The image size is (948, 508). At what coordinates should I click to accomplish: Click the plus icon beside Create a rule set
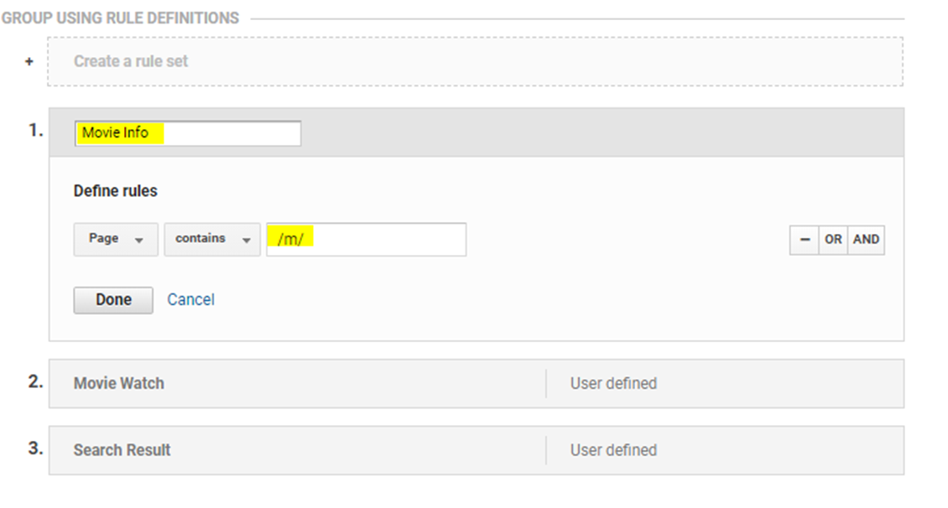click(x=29, y=61)
